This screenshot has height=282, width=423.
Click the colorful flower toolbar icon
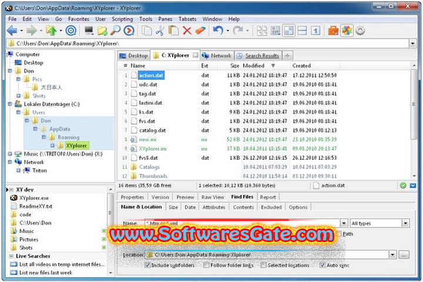[347, 31]
